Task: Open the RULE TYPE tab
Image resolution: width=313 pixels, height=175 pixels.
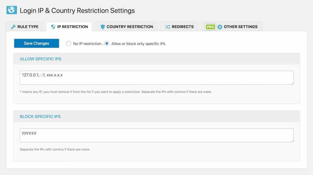Action: point(25,27)
